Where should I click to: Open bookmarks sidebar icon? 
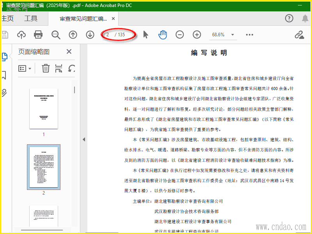(4, 75)
